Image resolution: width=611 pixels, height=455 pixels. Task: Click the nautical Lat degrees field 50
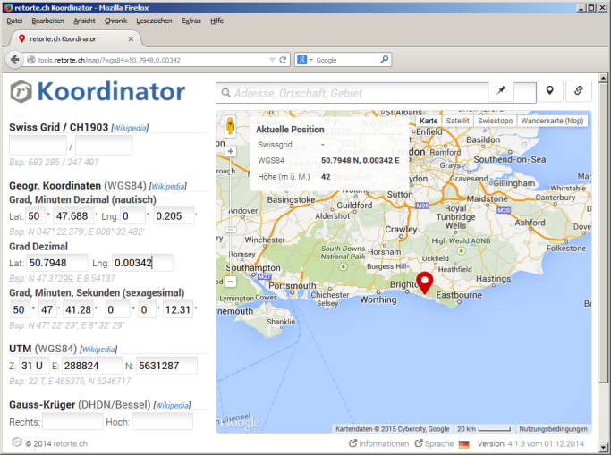click(x=36, y=215)
